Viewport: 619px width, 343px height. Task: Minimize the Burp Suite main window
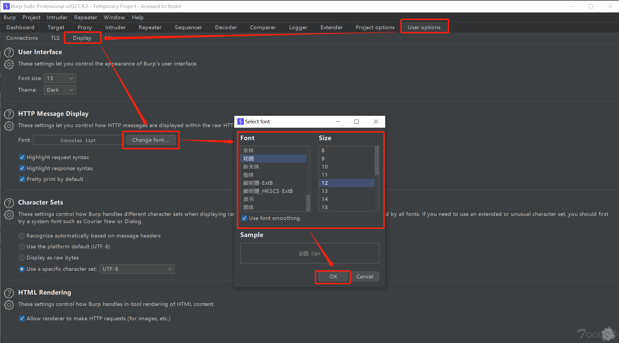572,6
